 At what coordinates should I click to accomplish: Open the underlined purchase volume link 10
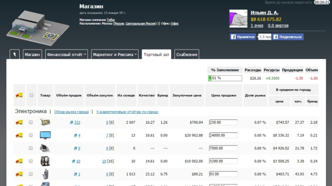(104, 161)
